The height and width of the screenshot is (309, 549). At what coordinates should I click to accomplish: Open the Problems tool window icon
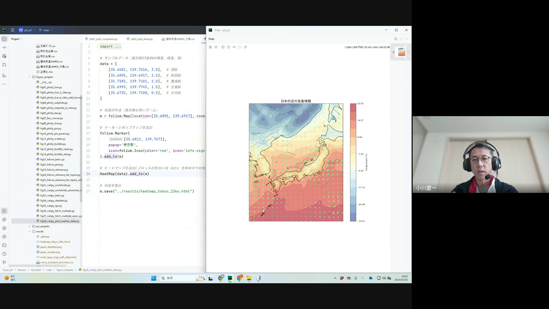pos(4,254)
